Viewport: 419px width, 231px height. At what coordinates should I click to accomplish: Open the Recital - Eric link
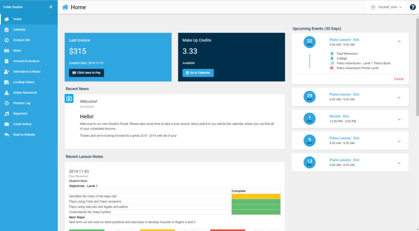(339, 116)
